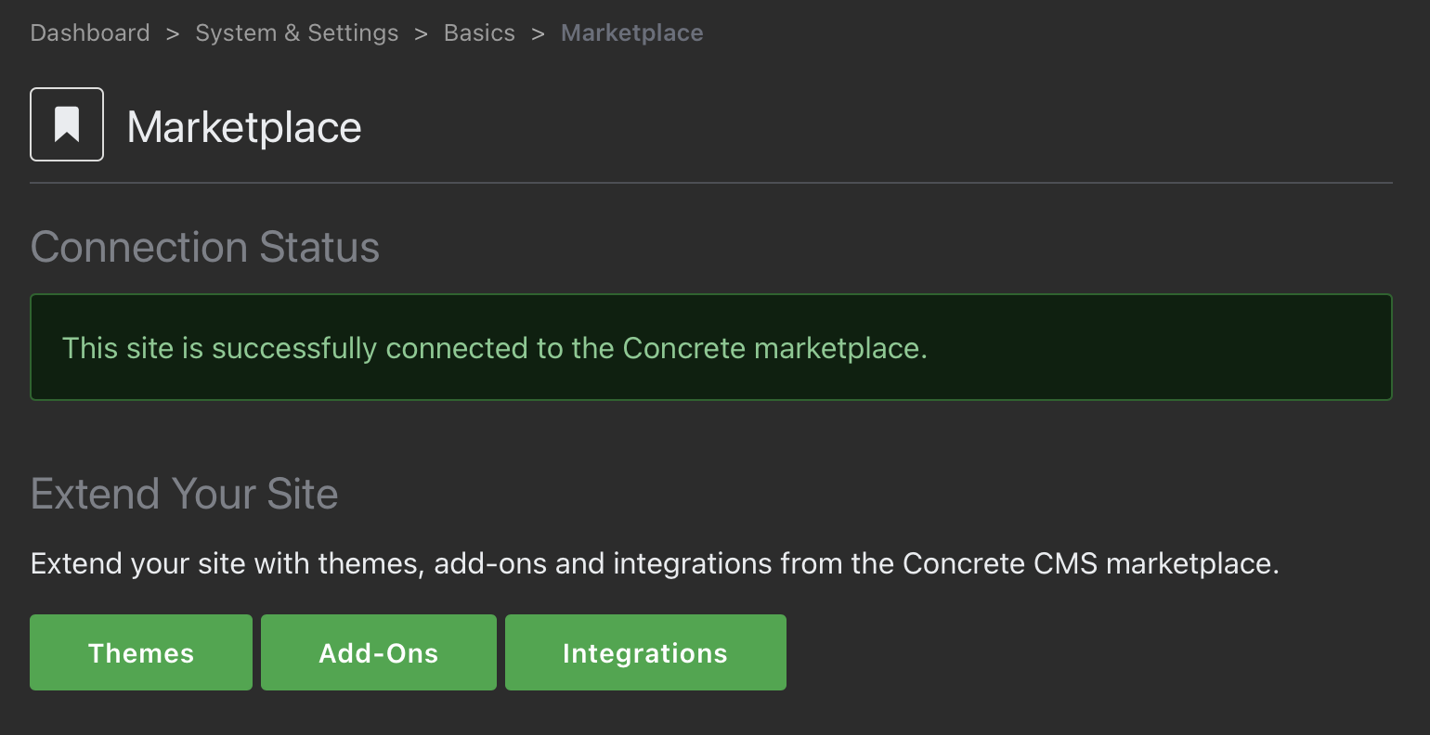Screen dimensions: 1430x735
Task: Browse Add-Ons from the marketplace
Action: click(379, 652)
